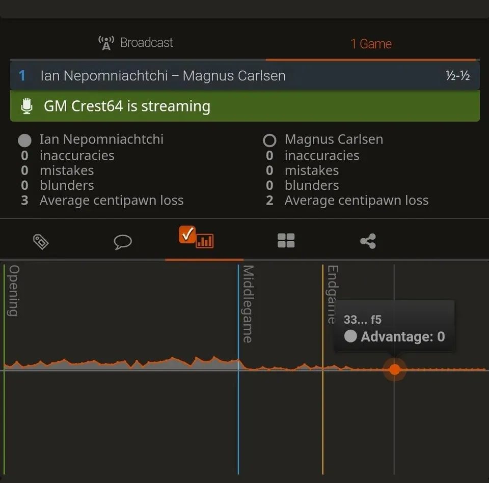
Task: Click the microphone icon in the streaming banner
Action: [x=27, y=106]
